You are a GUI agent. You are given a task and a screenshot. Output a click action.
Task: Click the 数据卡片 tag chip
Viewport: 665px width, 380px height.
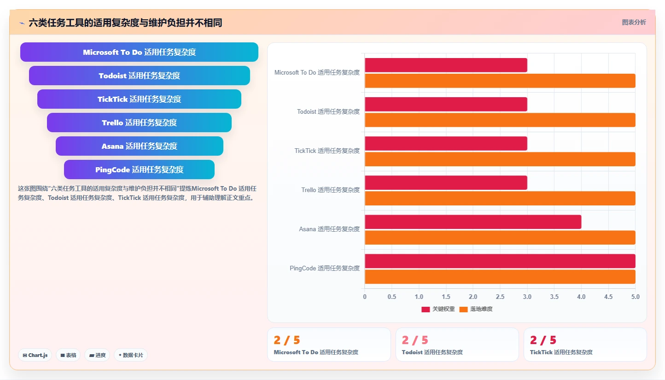click(131, 355)
